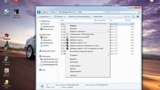Select the MTA San Andreas desktop icon
Image resolution: width=160 pixels, height=90 pixels.
click(16, 13)
